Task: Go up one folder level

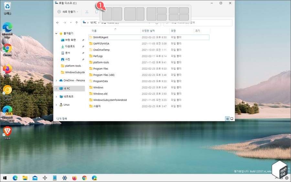Action: (77, 23)
